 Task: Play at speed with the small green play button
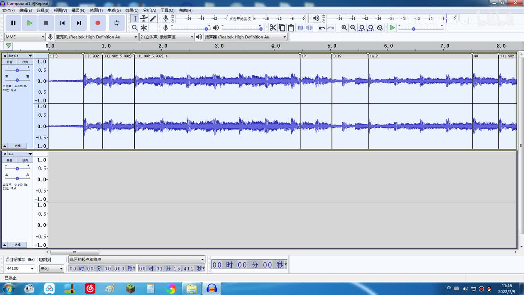click(392, 27)
